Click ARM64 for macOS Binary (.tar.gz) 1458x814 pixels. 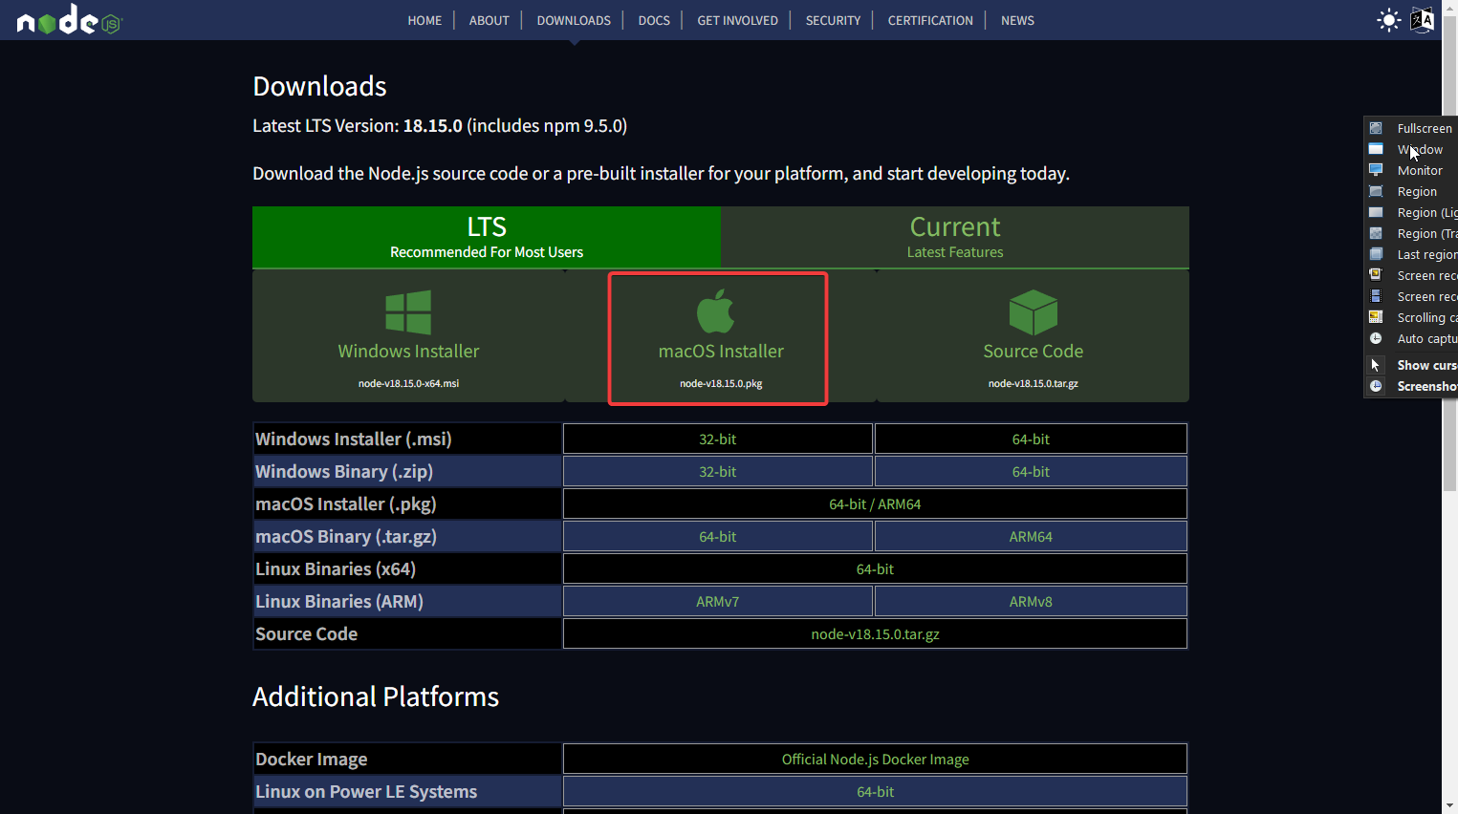click(x=1031, y=536)
